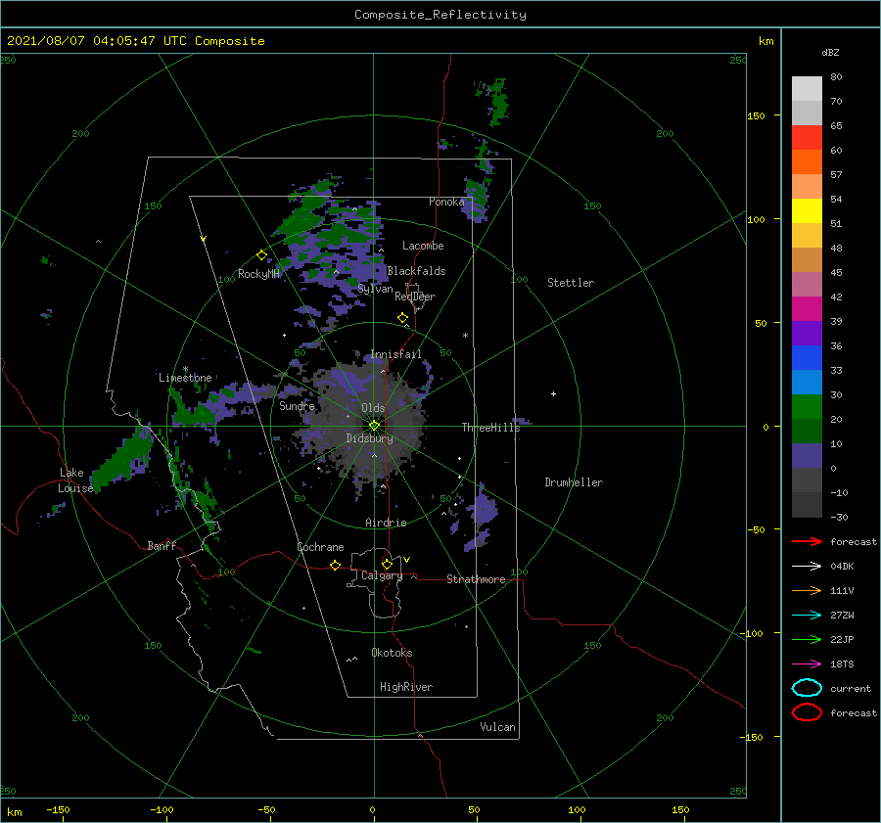Click the Composite_Reflectivity title

pos(440,15)
